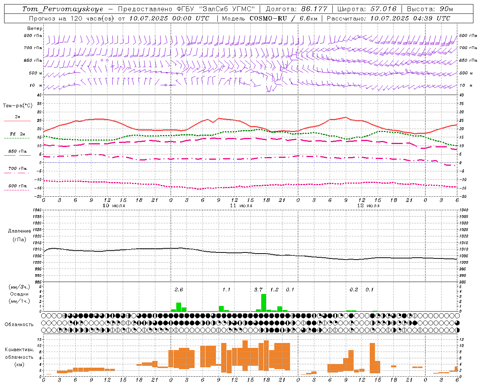
Task: Click the 1.2 precipitation total
Action: coord(274,290)
